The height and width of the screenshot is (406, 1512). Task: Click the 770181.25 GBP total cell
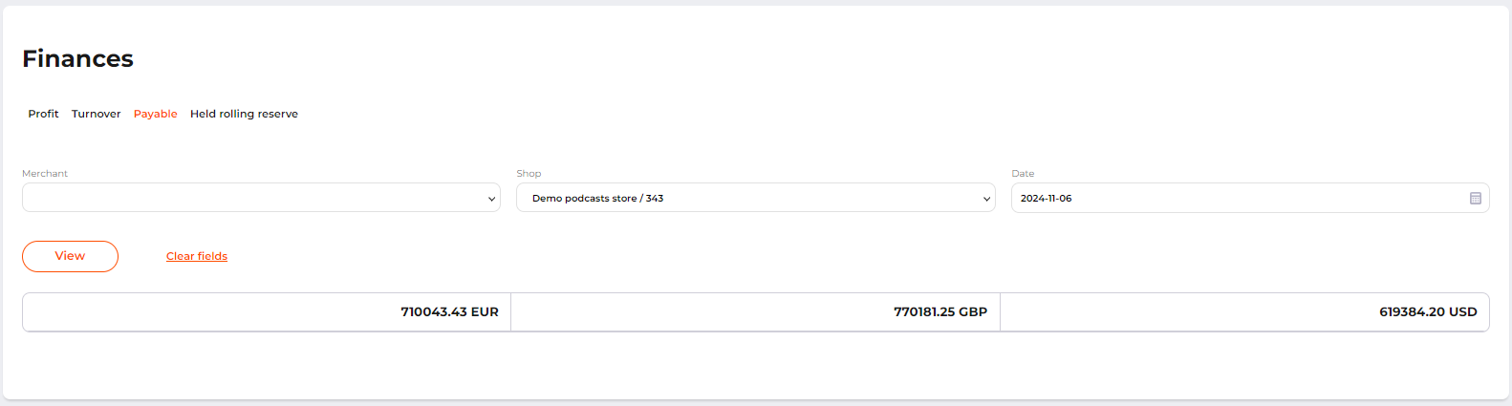[940, 312]
